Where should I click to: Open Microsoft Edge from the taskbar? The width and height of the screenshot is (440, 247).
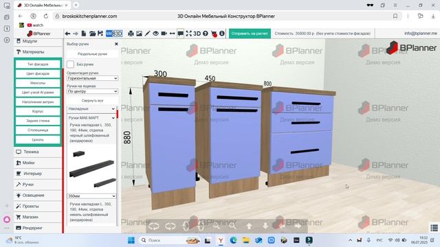tap(233, 240)
